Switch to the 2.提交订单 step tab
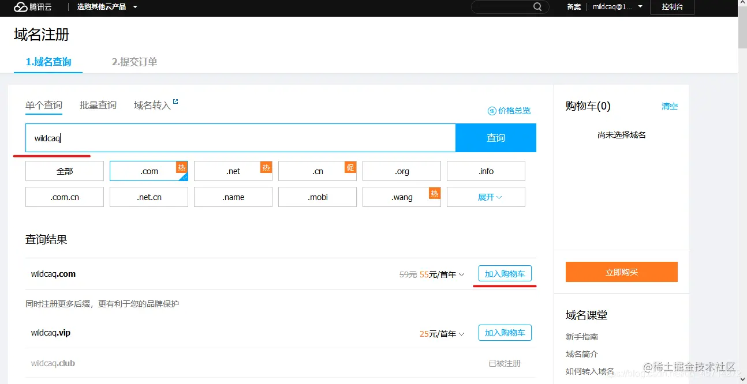Screen dimensions: 747x384 tap(133, 62)
